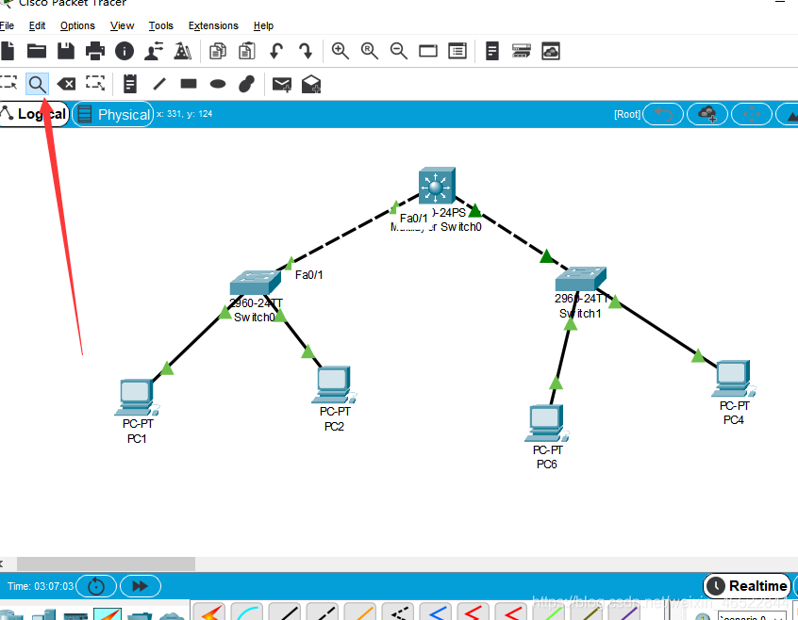Switch to the Physical workspace tab

(113, 114)
